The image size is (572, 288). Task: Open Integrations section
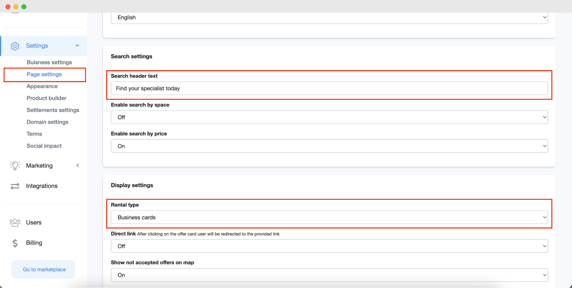pos(42,186)
